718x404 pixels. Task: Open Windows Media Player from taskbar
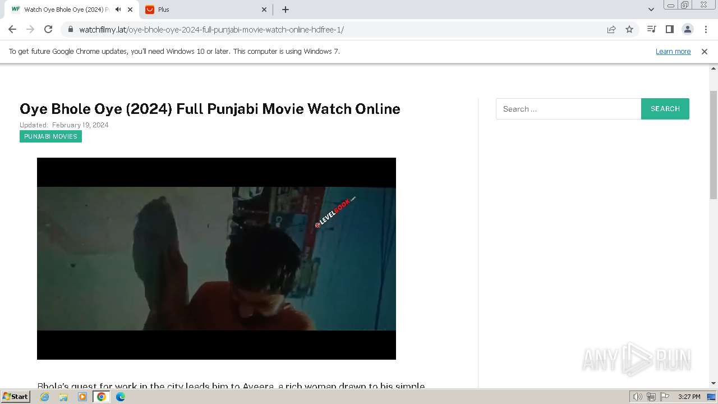pyautogui.click(x=82, y=397)
